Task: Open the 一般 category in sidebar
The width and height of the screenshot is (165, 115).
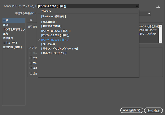Action: [x=14, y=20]
